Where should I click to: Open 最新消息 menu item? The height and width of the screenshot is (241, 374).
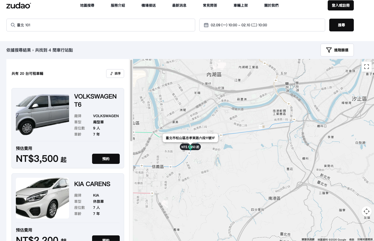coord(179,5)
